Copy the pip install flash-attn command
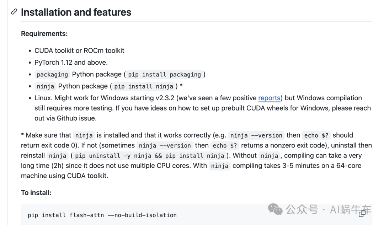Screen dimensions: 384x225 pos(362,214)
